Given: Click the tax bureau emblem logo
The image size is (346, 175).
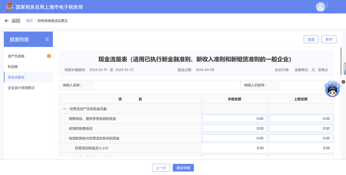Looking at the screenshot, I should [10, 7].
